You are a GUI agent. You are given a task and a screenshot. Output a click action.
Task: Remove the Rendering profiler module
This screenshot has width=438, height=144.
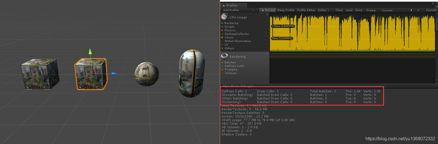click(267, 54)
